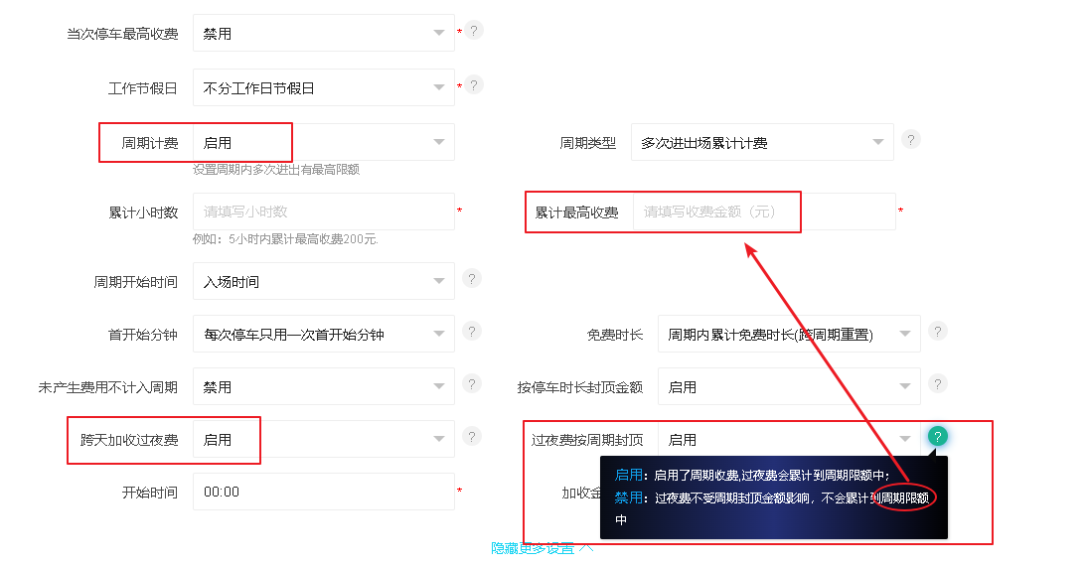1087x568 pixels.
Task: Expand 周期类型 dropdown
Action: [762, 143]
